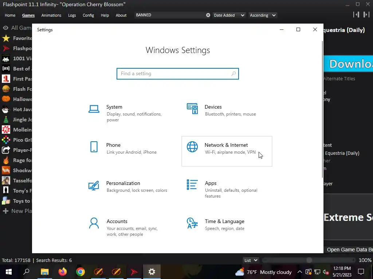Open the Logs tab
This screenshot has width=373, height=279.
(x=72, y=15)
